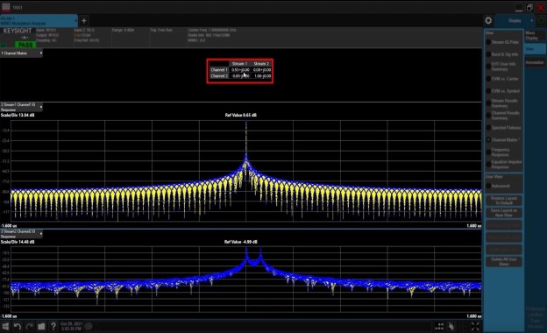Enter full screen with expand icon
This screenshot has height=333, width=547.
(x=475, y=326)
